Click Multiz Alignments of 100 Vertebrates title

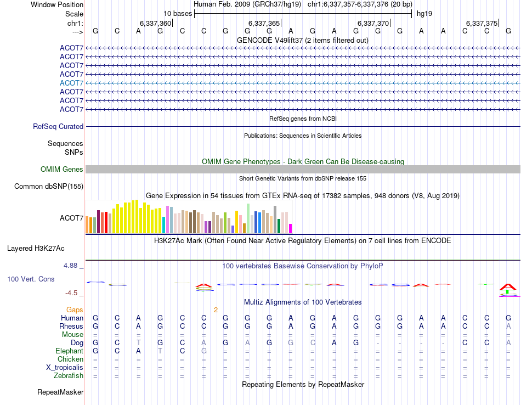point(303,302)
